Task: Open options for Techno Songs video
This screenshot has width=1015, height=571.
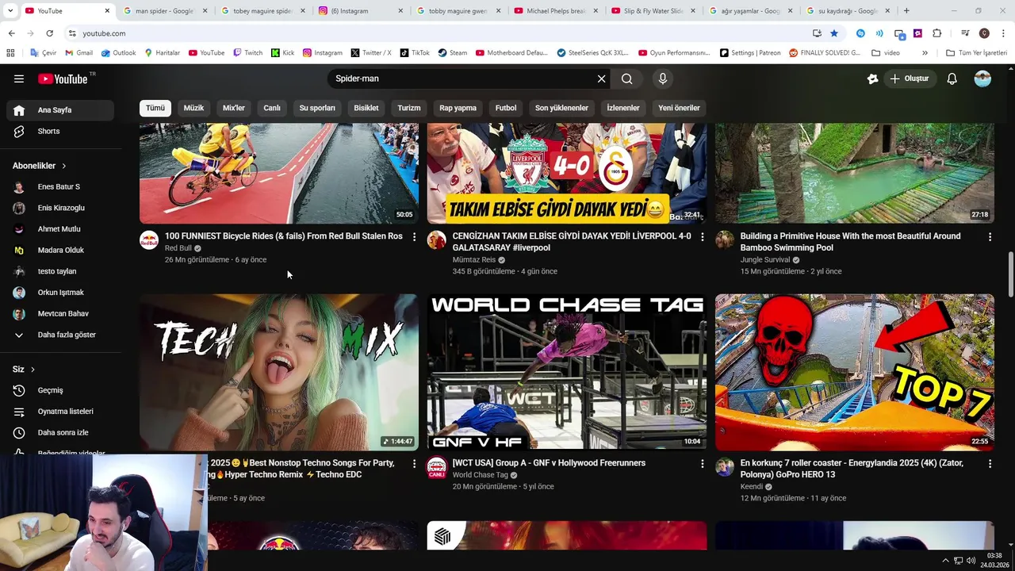Action: (414, 464)
